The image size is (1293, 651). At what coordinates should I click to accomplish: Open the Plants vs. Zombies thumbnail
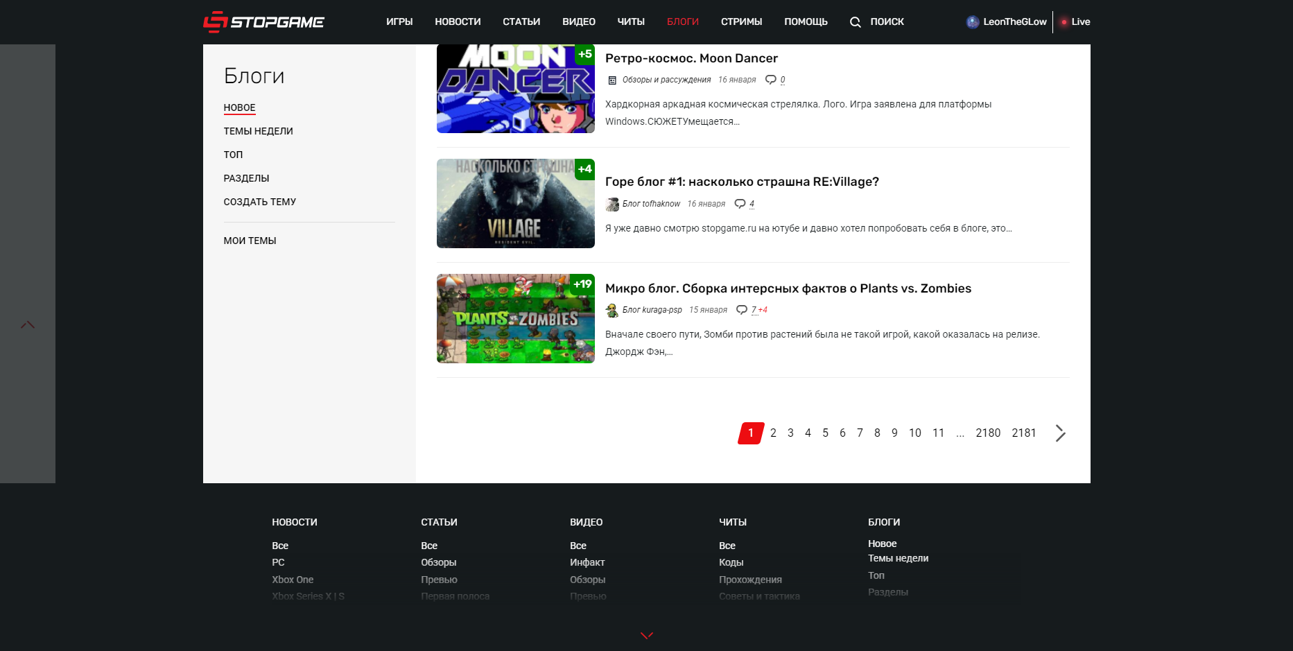(x=515, y=319)
